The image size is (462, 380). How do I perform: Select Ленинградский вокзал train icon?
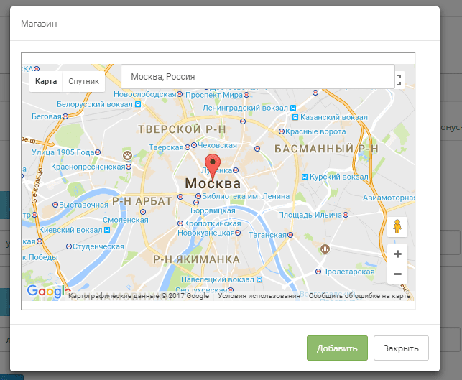(293, 108)
